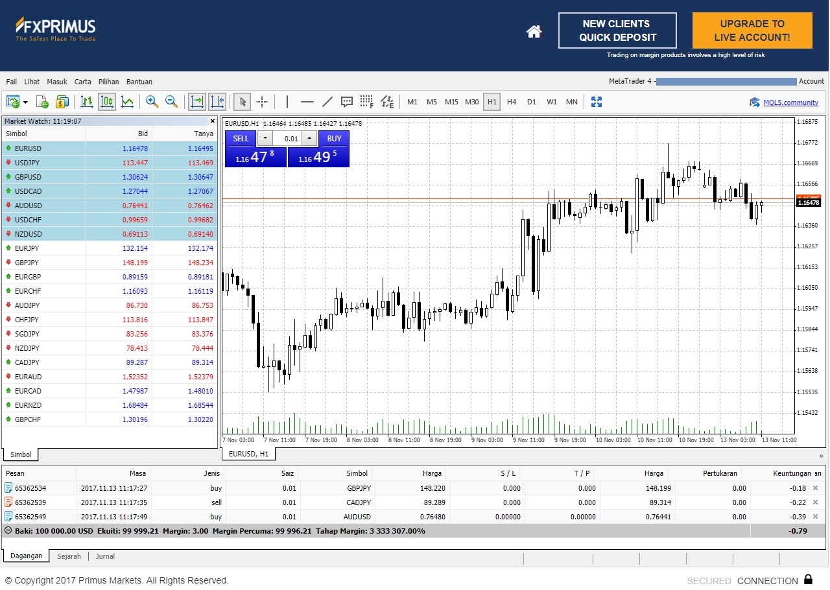Open the Carta menu

[x=82, y=82]
